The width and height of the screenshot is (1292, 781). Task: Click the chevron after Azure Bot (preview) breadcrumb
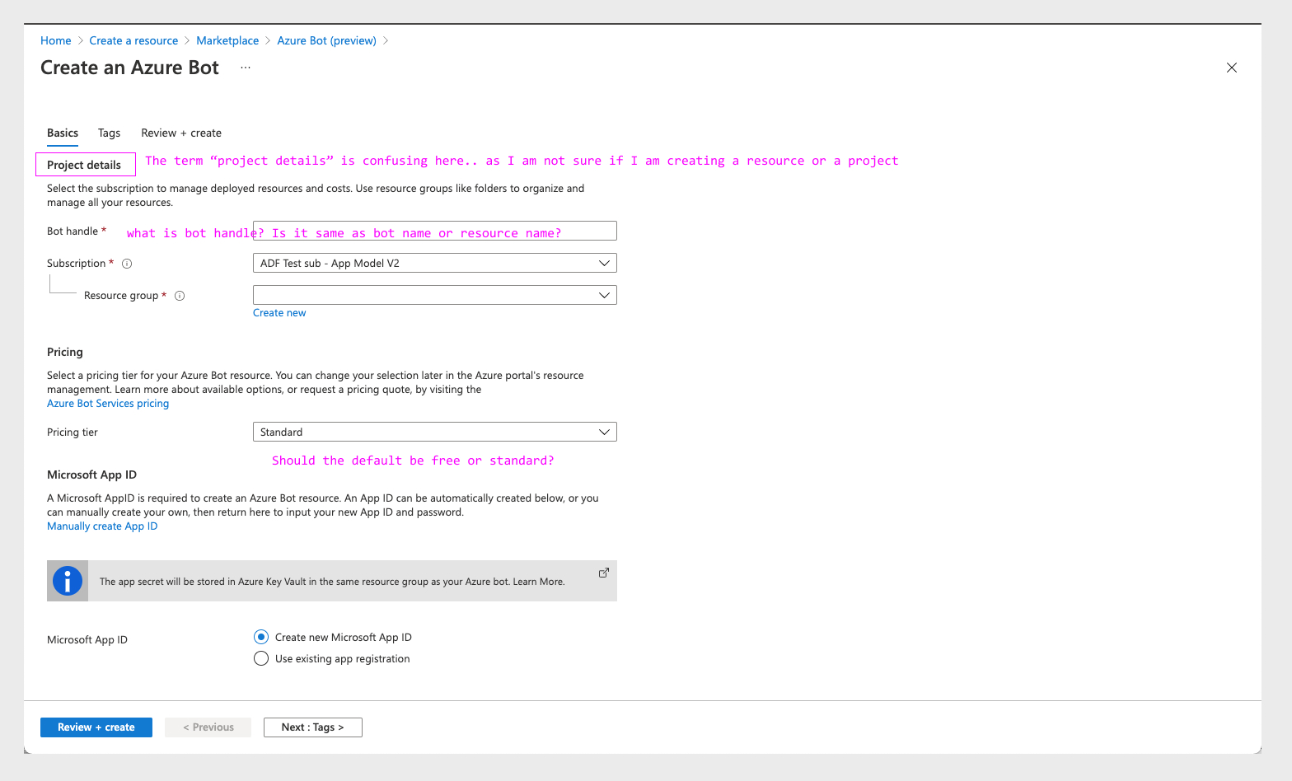click(385, 40)
